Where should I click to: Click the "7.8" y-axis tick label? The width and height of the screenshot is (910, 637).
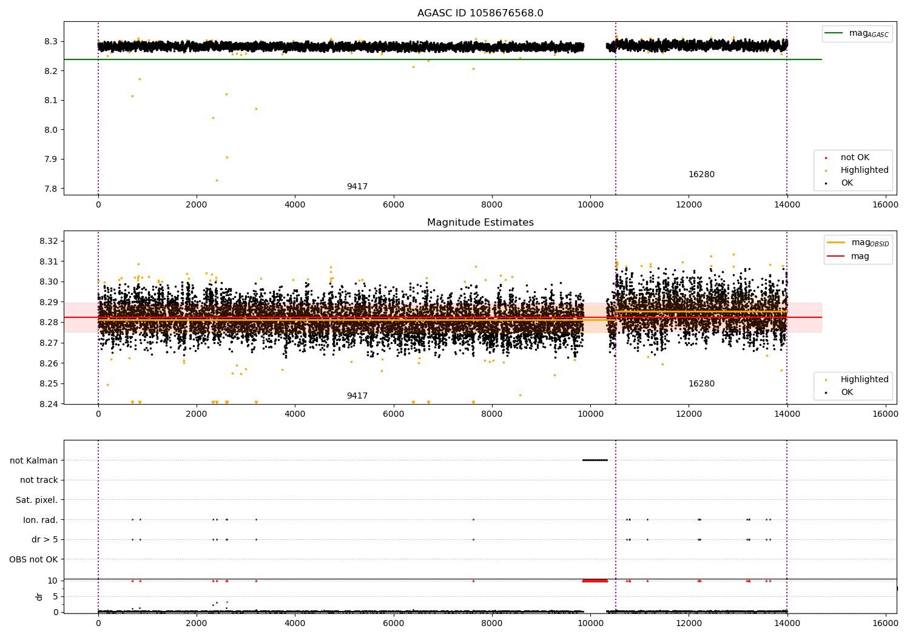(x=51, y=189)
